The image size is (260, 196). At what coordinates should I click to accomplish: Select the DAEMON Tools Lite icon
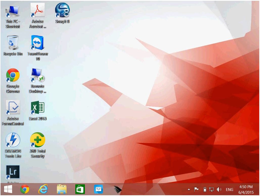tap(13, 140)
